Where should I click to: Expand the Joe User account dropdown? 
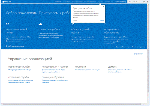click(133, 2)
